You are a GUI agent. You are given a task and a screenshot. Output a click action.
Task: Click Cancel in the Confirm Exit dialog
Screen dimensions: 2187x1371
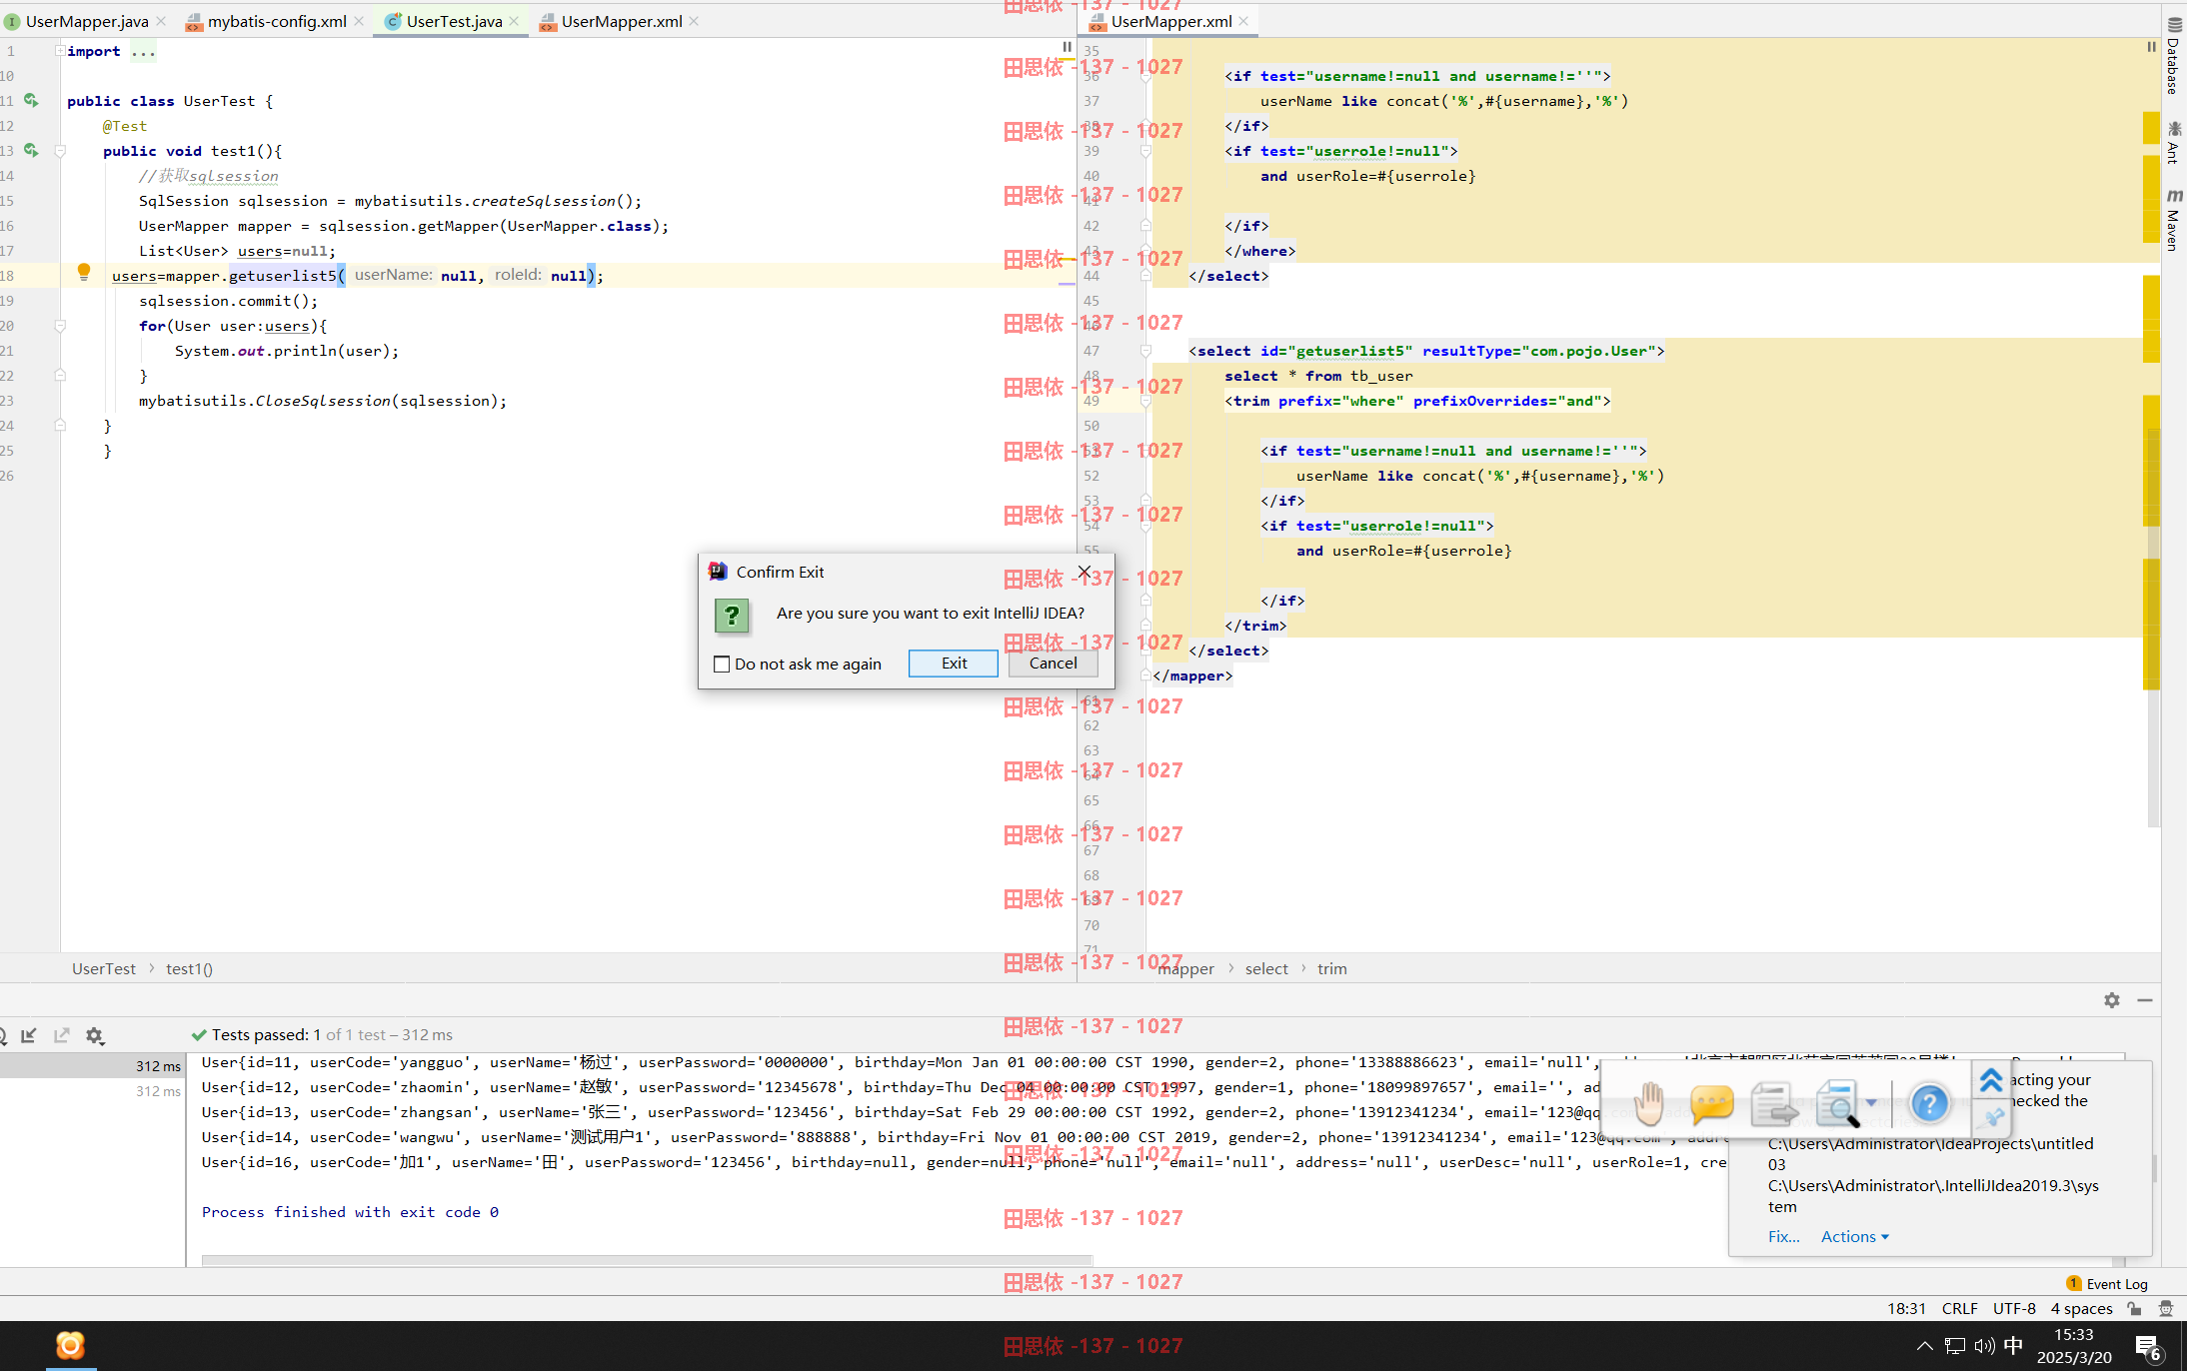[1053, 664]
